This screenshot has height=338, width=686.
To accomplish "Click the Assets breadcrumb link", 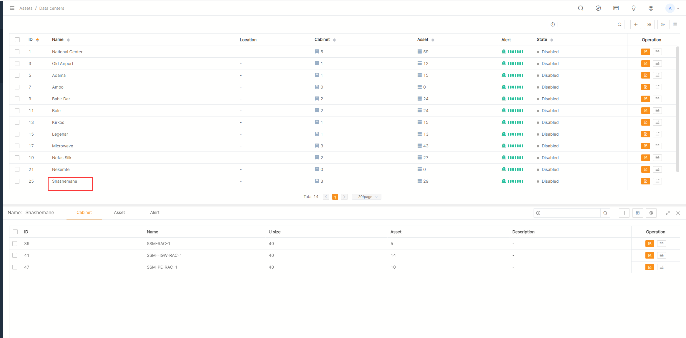I will (26, 8).
